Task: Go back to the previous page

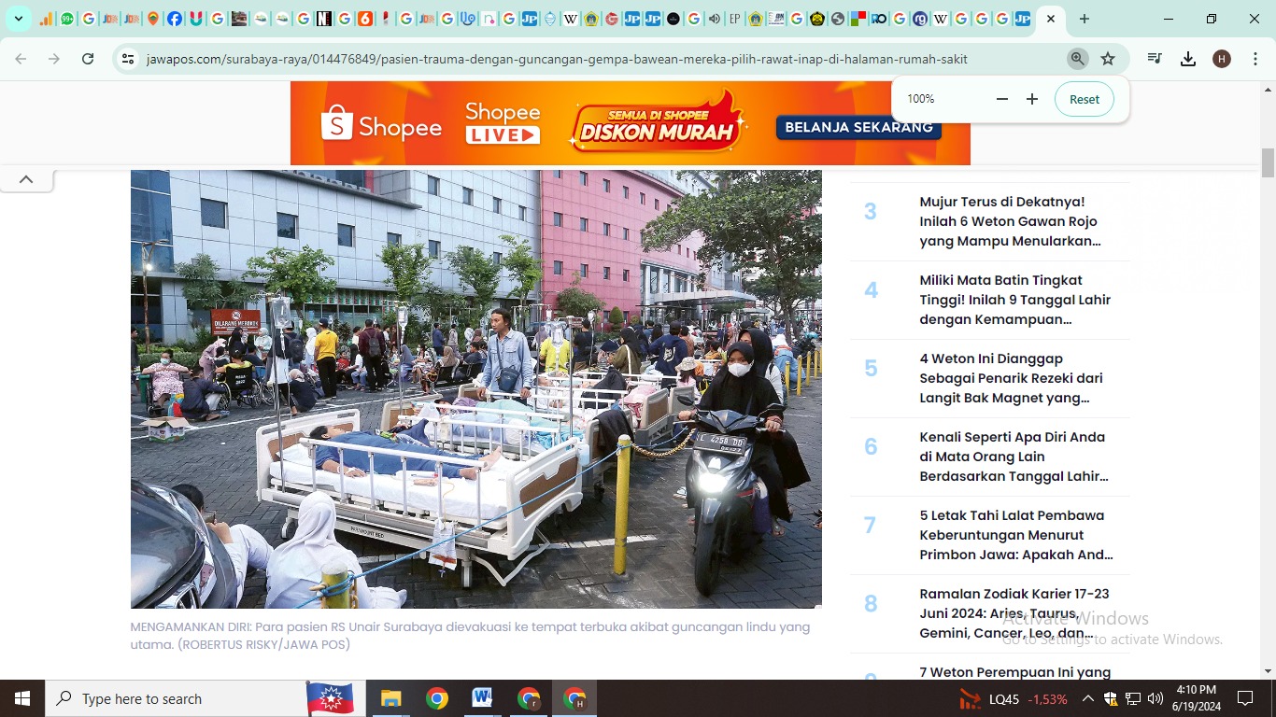Action: click(21, 59)
